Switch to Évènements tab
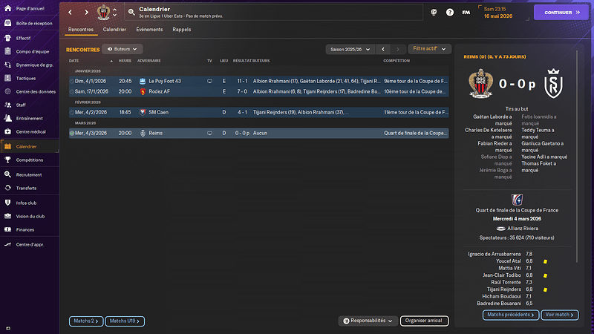This screenshot has height=334, width=594. [x=149, y=30]
